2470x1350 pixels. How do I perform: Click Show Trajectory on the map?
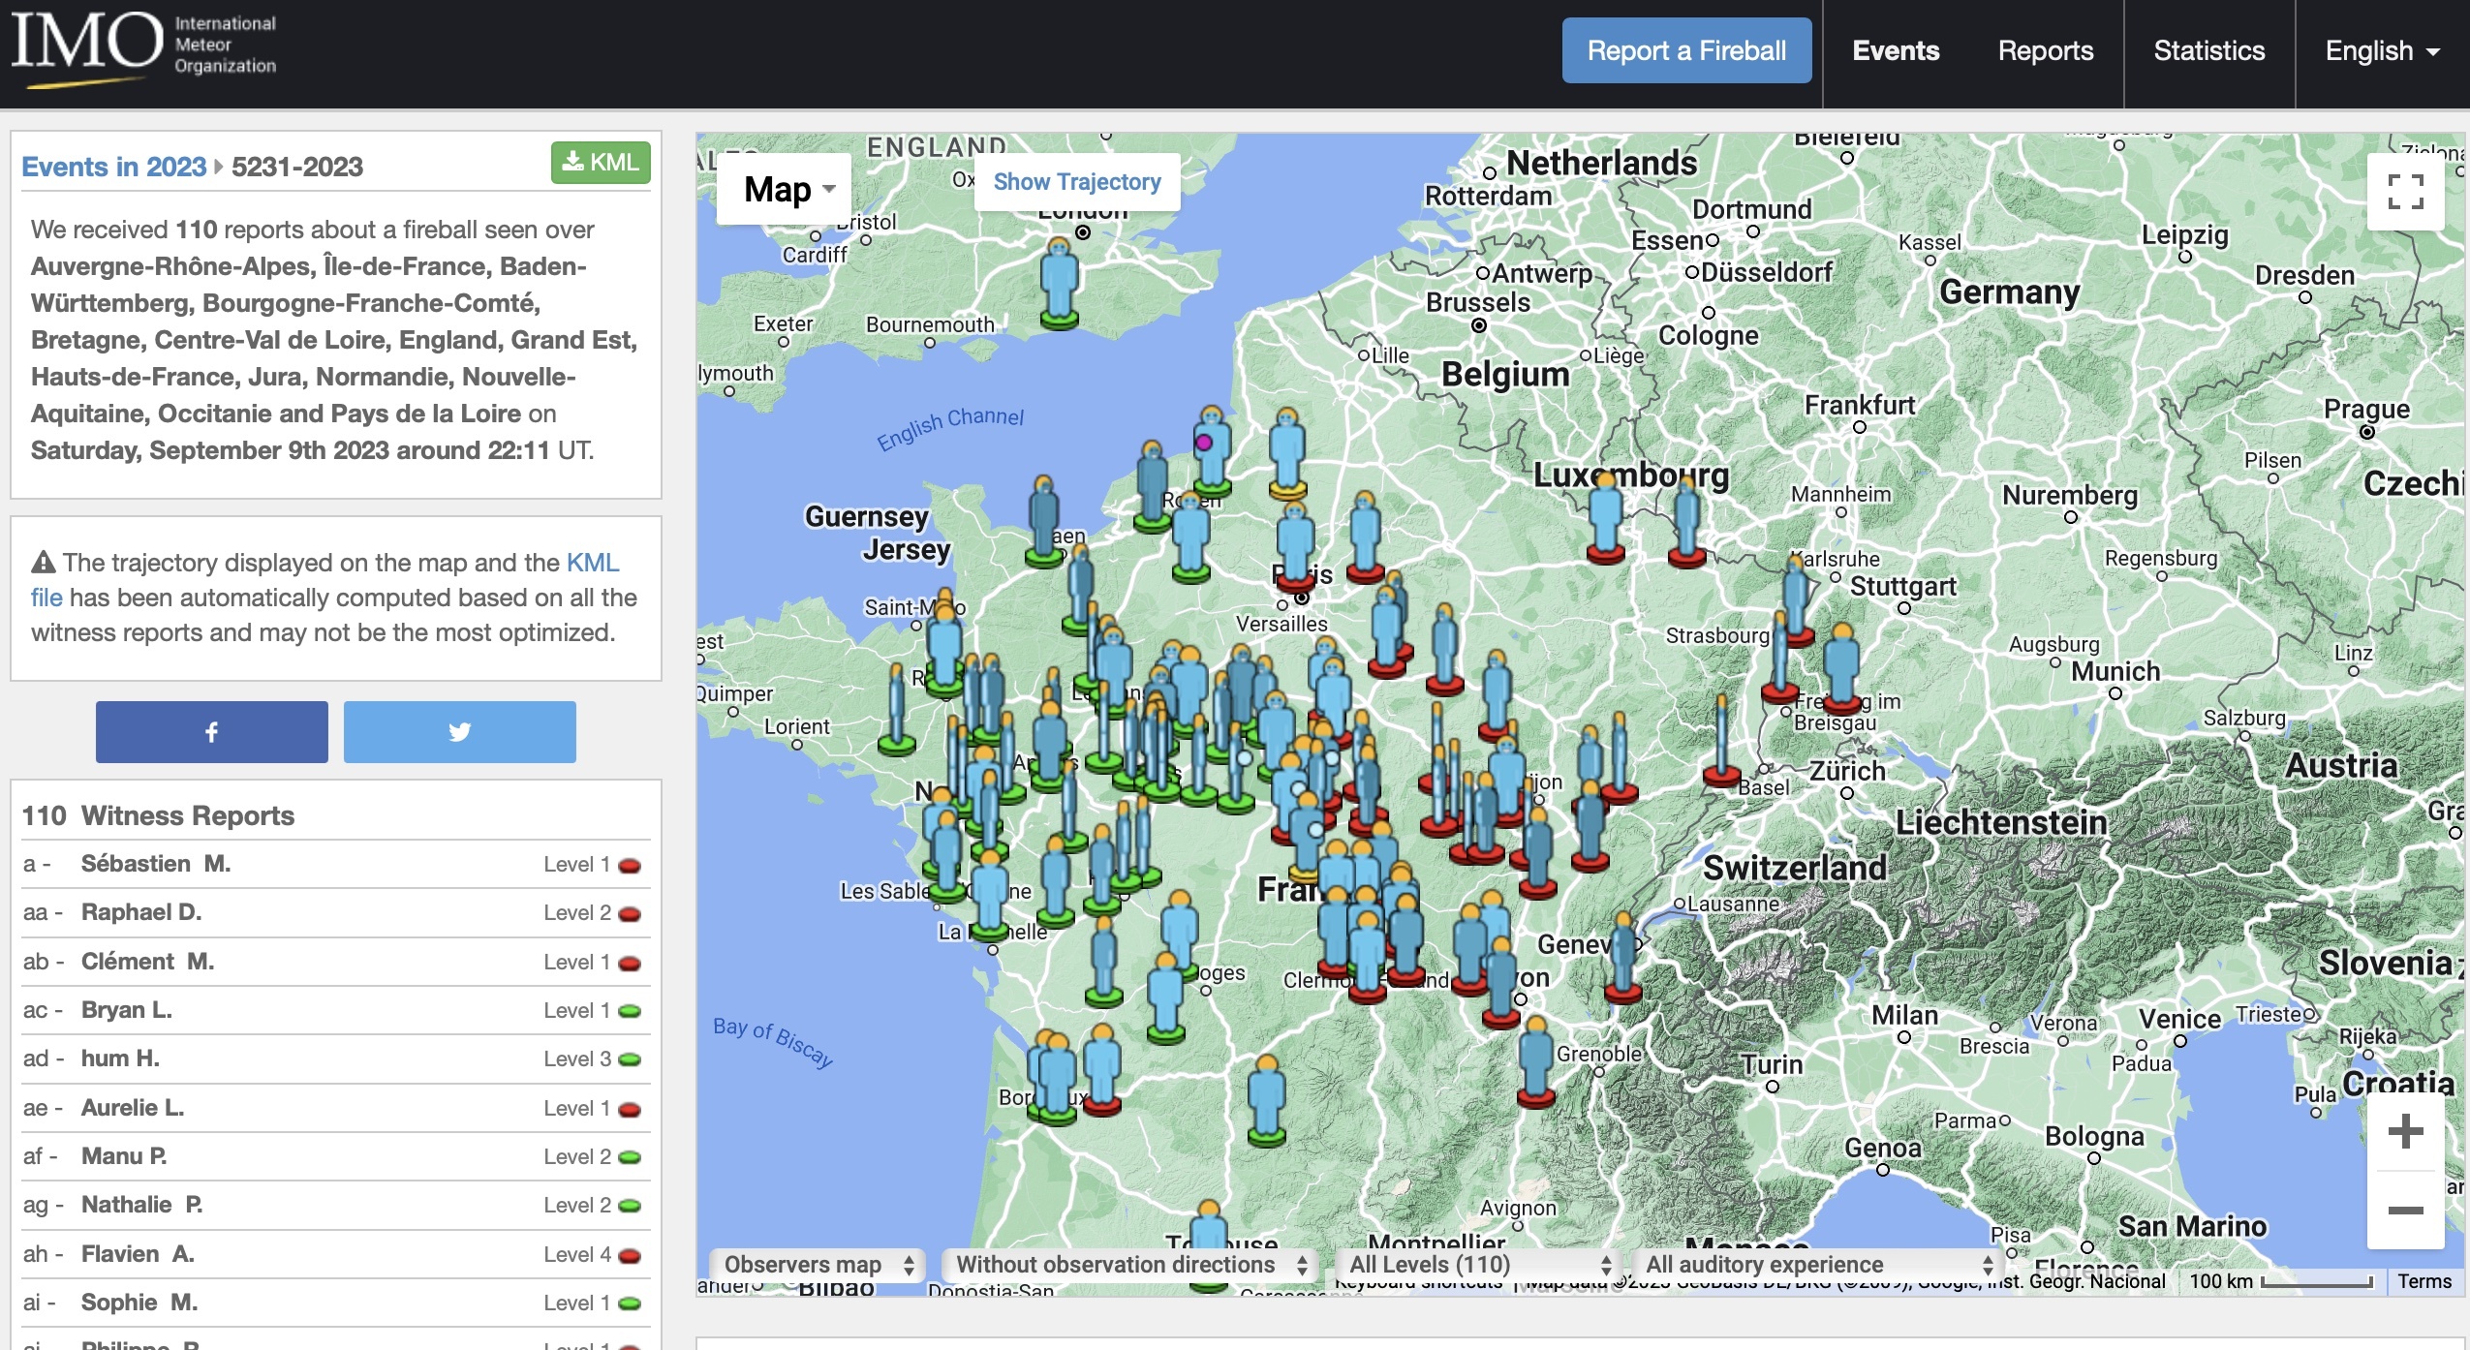(x=1077, y=182)
